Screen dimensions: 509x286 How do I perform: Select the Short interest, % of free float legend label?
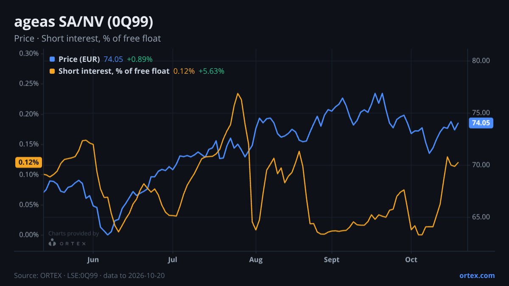114,71
